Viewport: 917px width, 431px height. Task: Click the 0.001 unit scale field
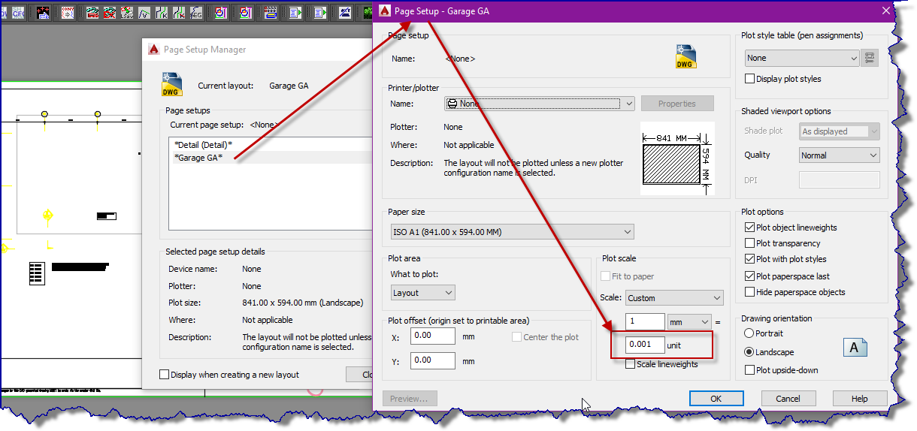645,345
